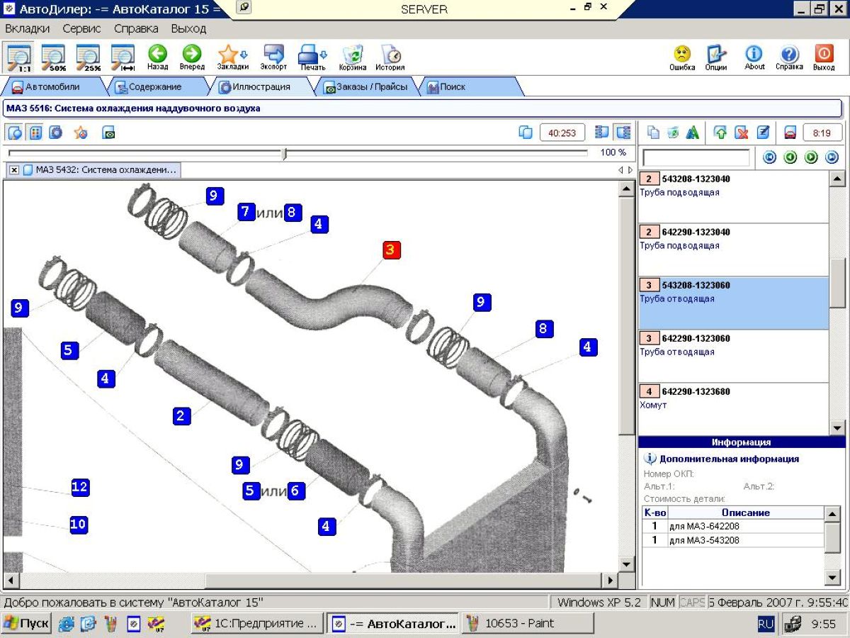Adjust the illustration zoom slider handle
The image size is (850, 638).
tap(285, 153)
